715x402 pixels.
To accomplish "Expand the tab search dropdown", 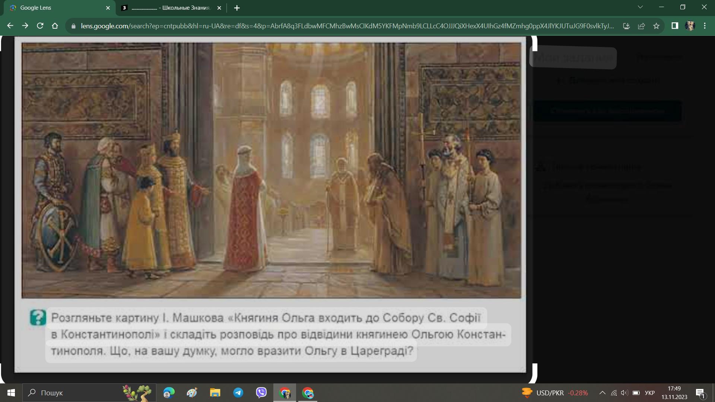I will tap(640, 7).
